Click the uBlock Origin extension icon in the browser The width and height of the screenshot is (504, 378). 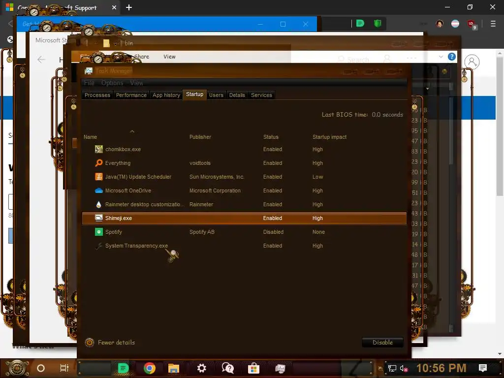click(x=472, y=24)
